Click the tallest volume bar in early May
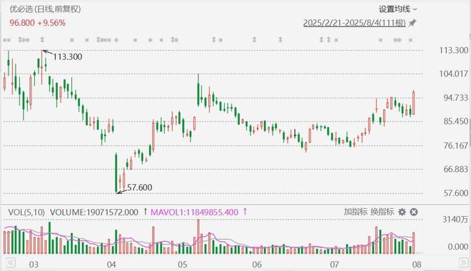 tap(198, 237)
